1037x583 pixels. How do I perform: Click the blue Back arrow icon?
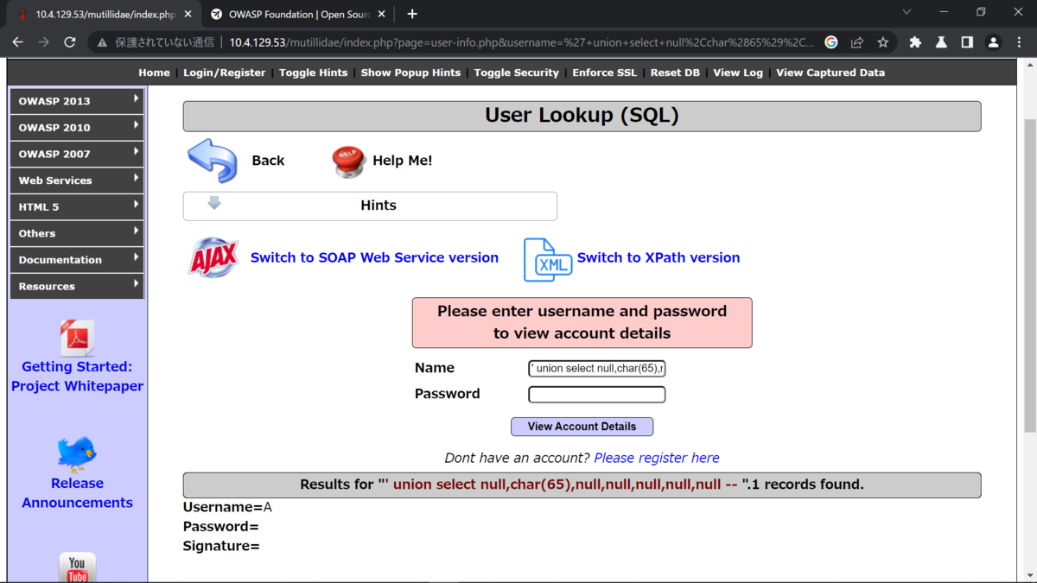click(213, 161)
